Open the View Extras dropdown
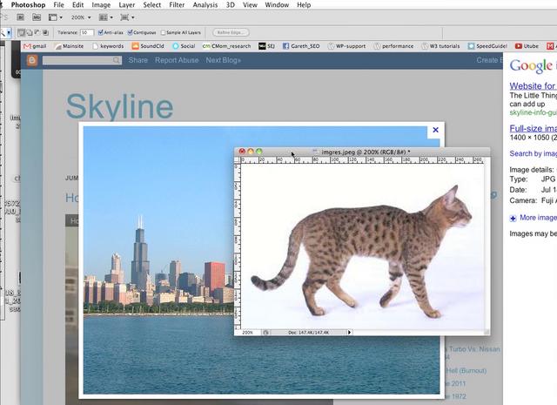 (x=56, y=17)
